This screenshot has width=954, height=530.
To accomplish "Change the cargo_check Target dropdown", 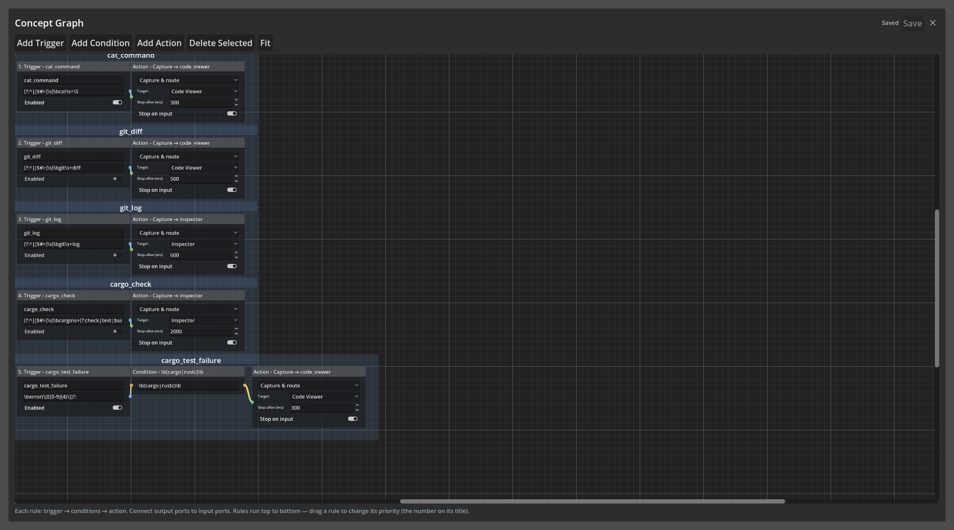I will pos(204,321).
